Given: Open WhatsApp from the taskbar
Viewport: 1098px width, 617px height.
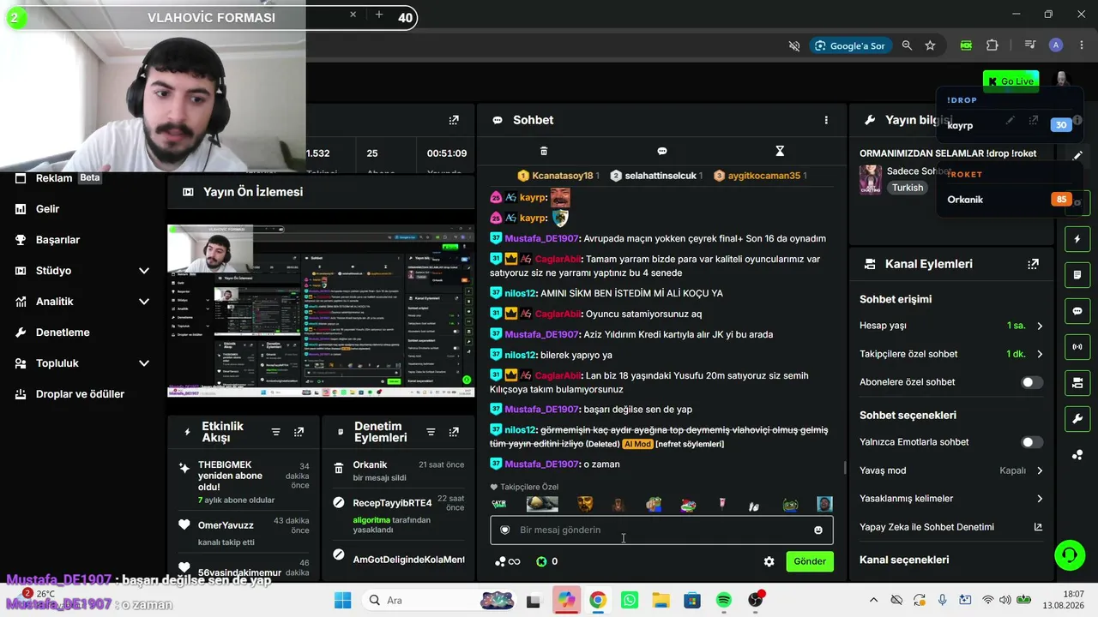Looking at the screenshot, I should (x=629, y=600).
